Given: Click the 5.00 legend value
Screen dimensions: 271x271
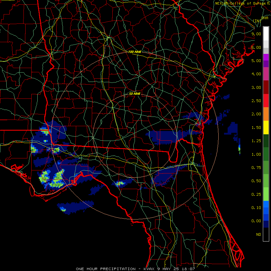Looking at the screenshot, I should [x=256, y=61].
